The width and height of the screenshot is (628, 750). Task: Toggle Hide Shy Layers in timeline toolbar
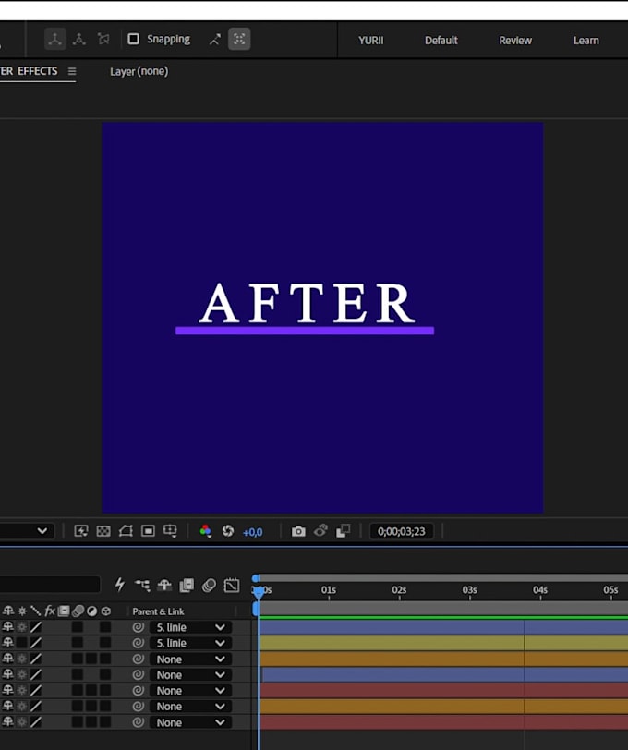click(164, 585)
